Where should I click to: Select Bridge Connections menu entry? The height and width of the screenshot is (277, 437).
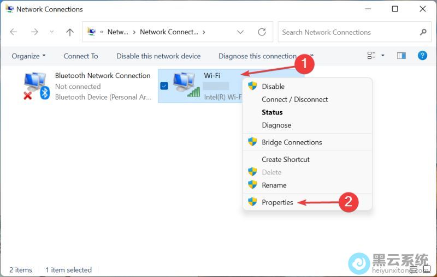[x=292, y=142]
